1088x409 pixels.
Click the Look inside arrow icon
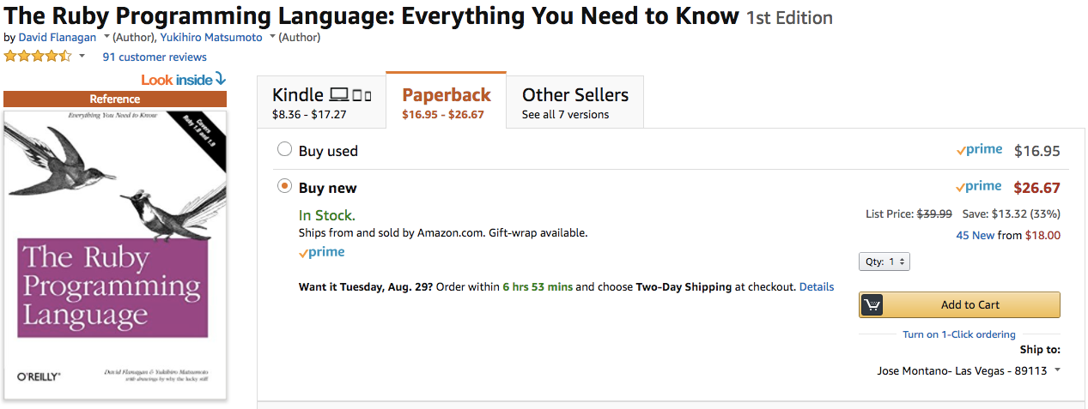221,79
